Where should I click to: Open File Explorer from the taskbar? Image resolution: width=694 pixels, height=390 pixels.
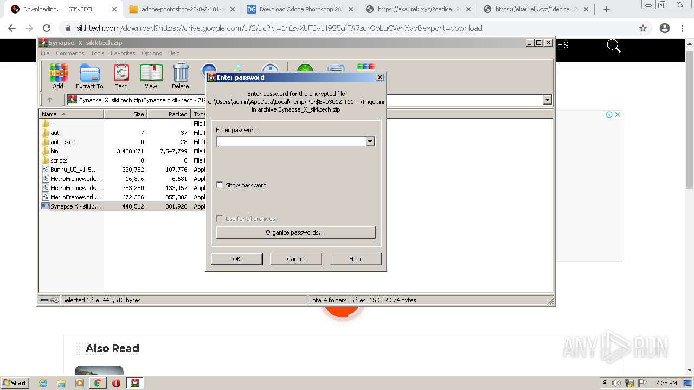tap(61, 383)
